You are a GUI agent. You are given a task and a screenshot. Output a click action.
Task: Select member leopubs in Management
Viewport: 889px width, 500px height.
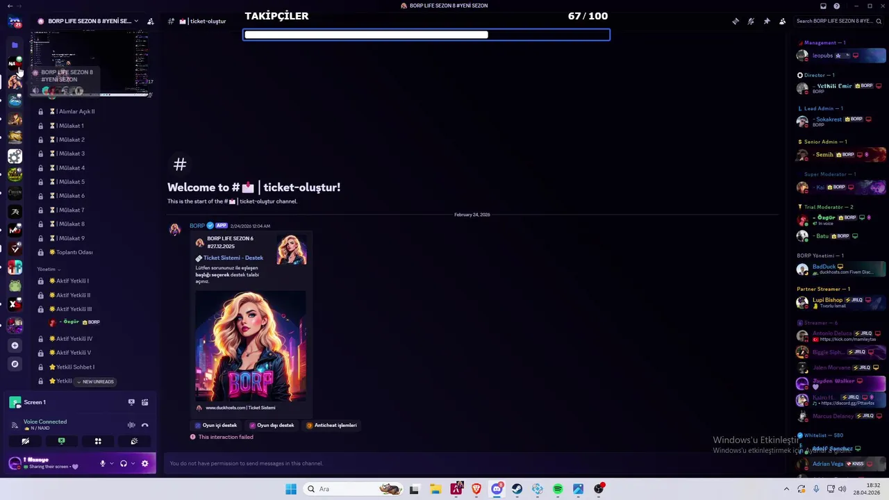point(842,56)
